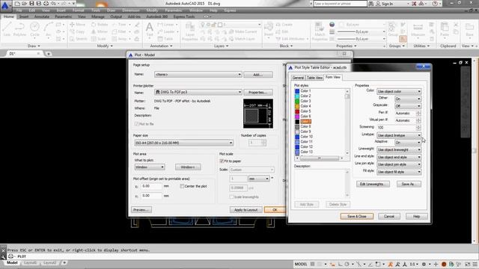Image resolution: width=479 pixels, height=269 pixels.
Task: Open the Fill style dropdown
Action: (399, 172)
